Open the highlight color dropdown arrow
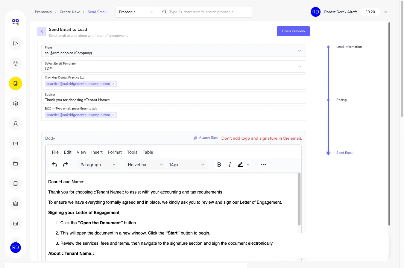 click(248, 165)
